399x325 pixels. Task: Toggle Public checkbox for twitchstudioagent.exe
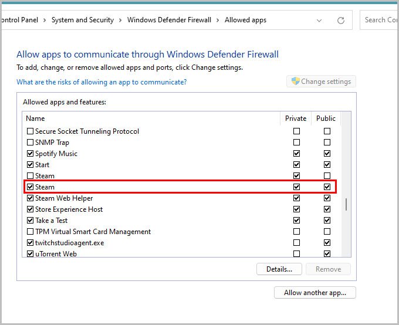327,243
